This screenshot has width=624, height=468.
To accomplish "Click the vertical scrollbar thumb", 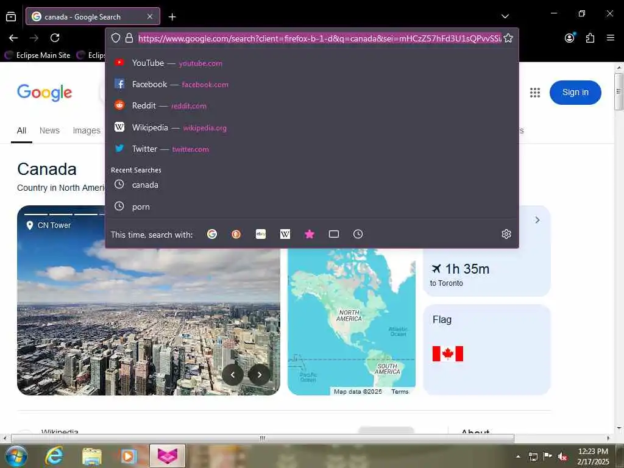I will pos(619,91).
